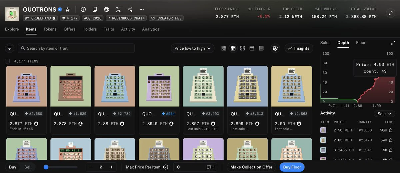Switch to large grid view
The height and width of the screenshot is (173, 400).
[x=224, y=48]
